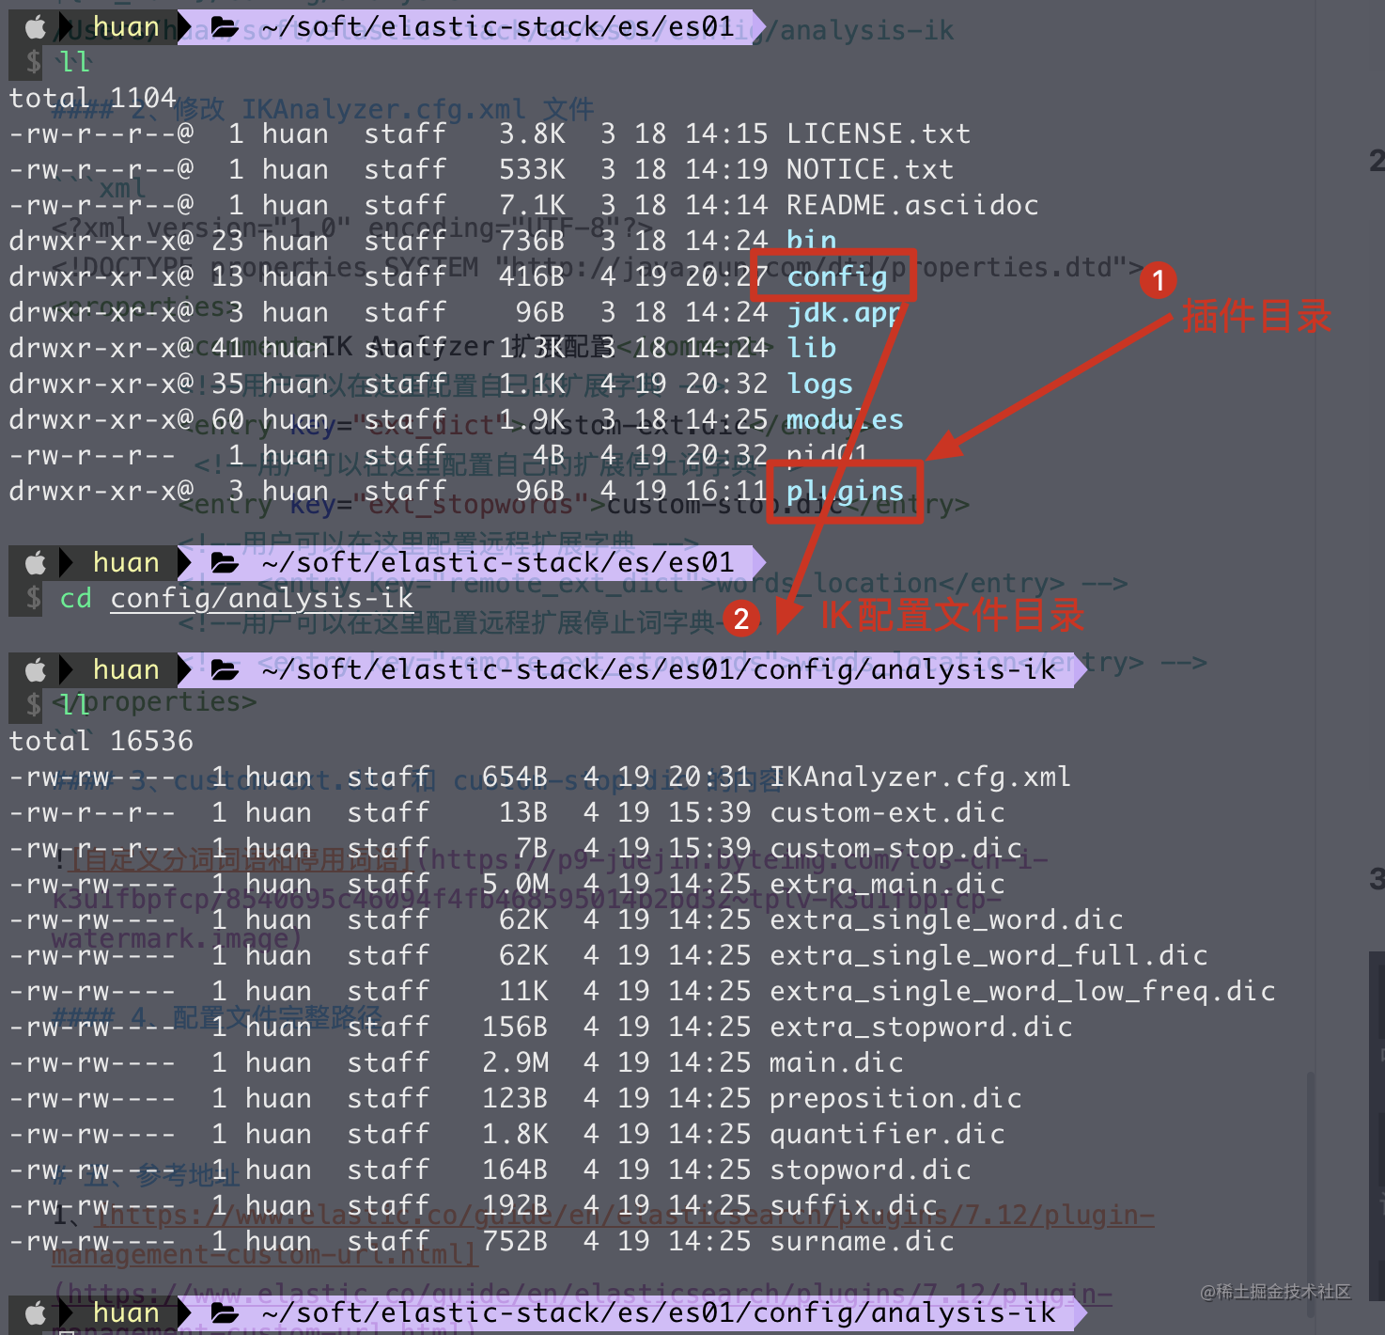1385x1335 pixels.
Task: Click the suffix.dic file name
Action: tap(853, 1205)
